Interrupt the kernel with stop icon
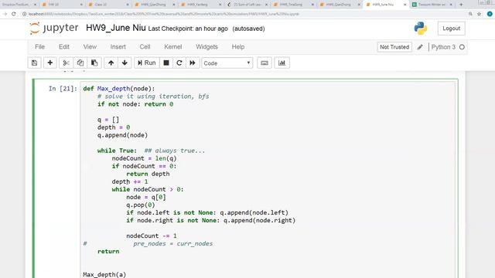The height and width of the screenshot is (278, 495). pos(166,63)
